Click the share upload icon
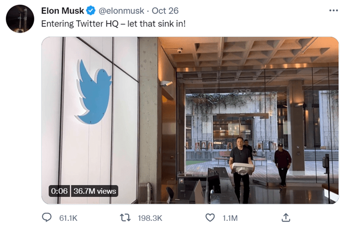348x231 pixels. point(286,218)
